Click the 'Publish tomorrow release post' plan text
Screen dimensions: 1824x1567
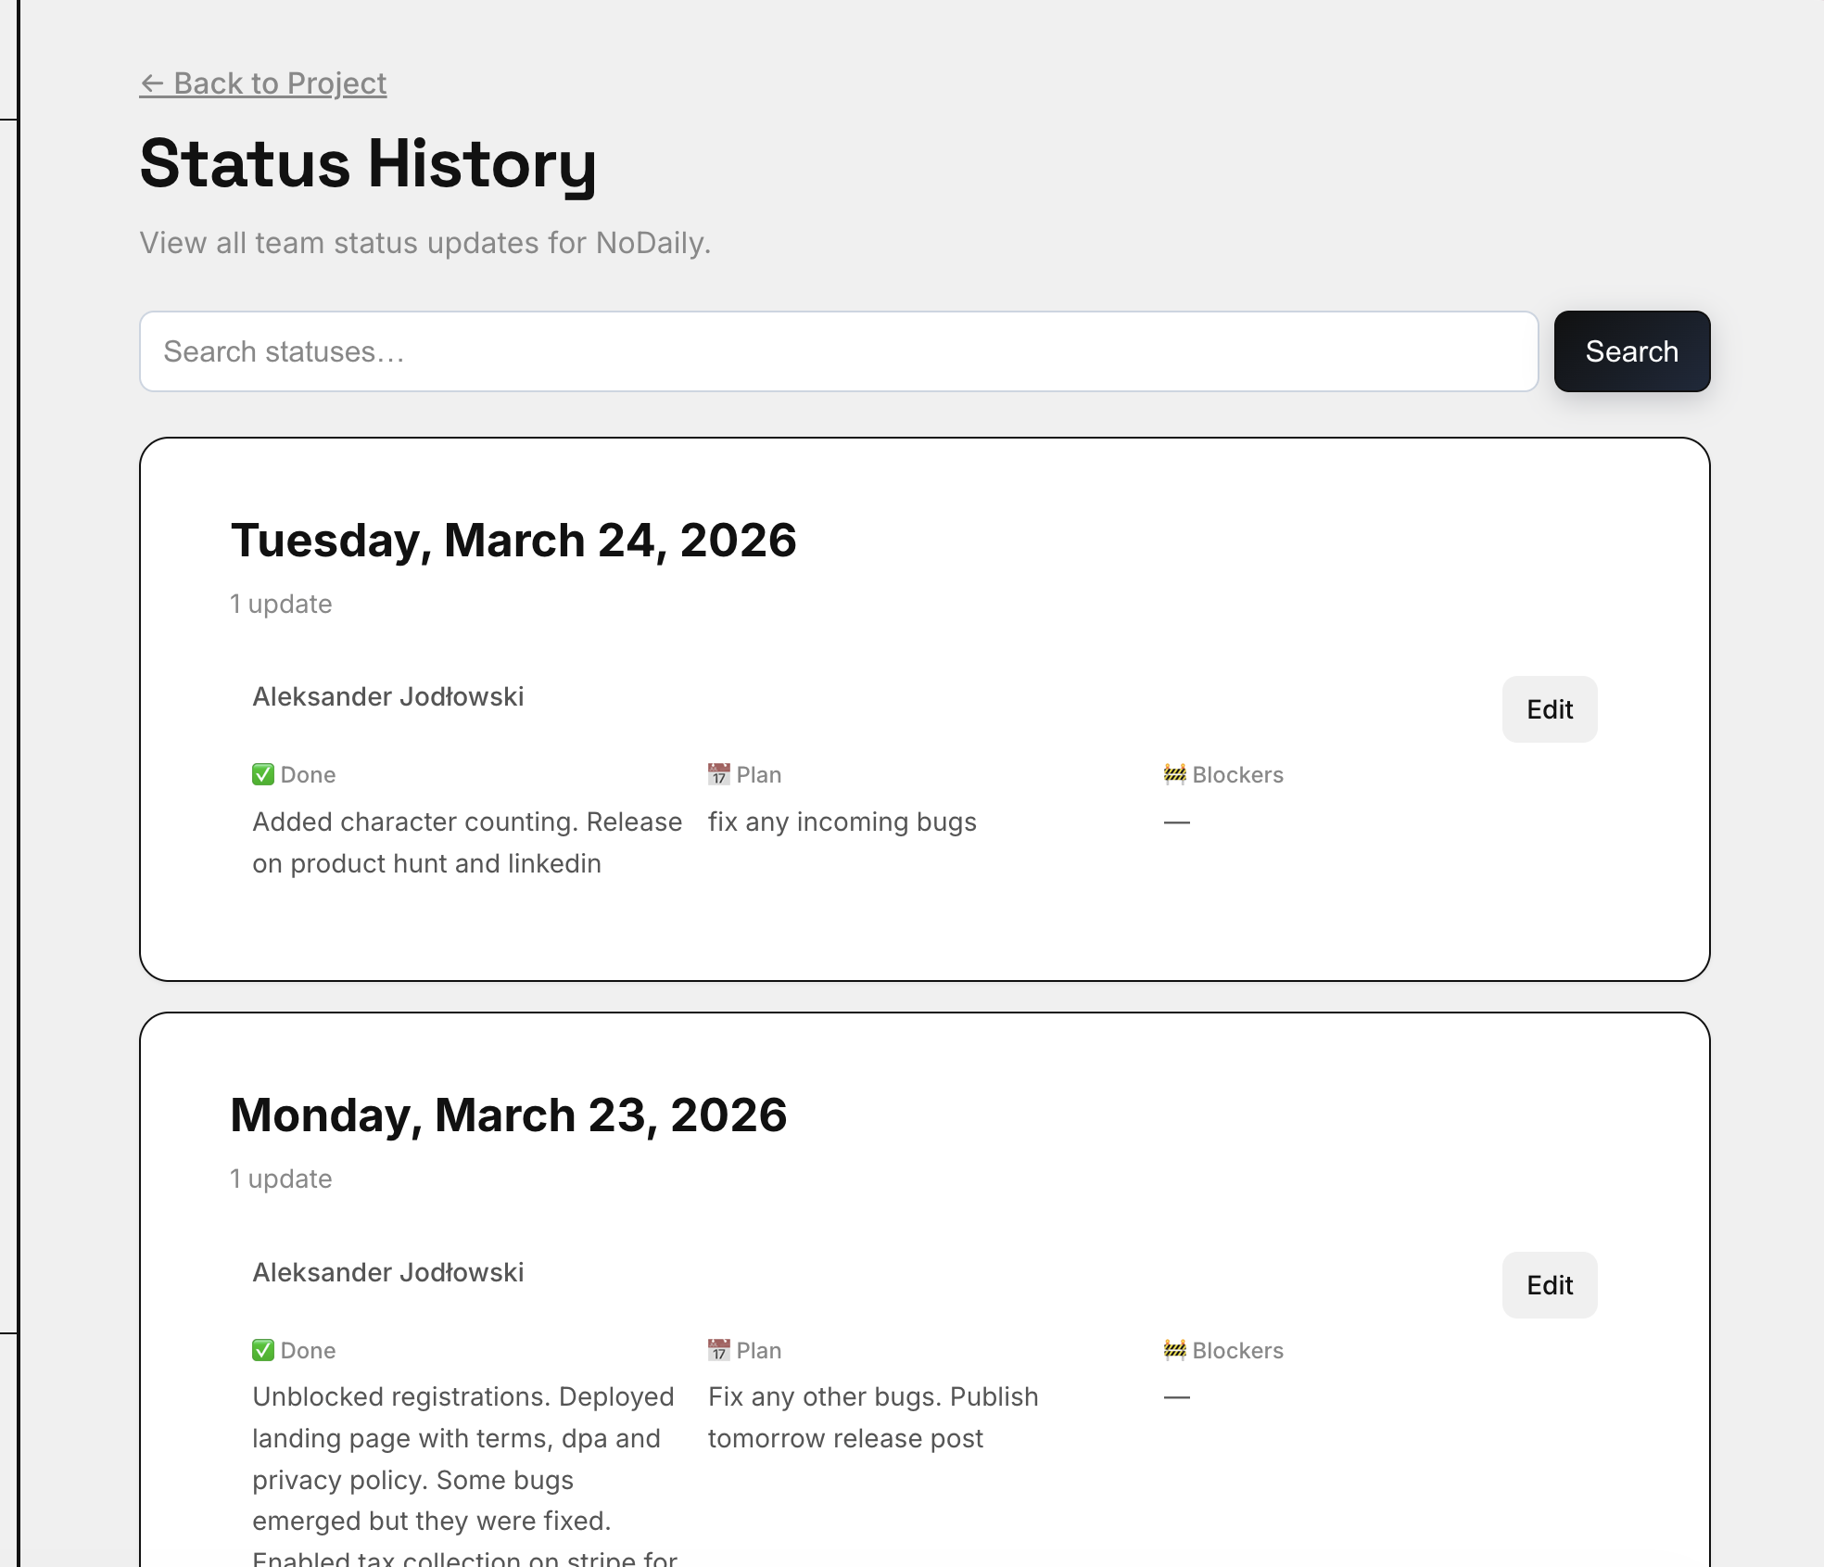pos(873,1418)
